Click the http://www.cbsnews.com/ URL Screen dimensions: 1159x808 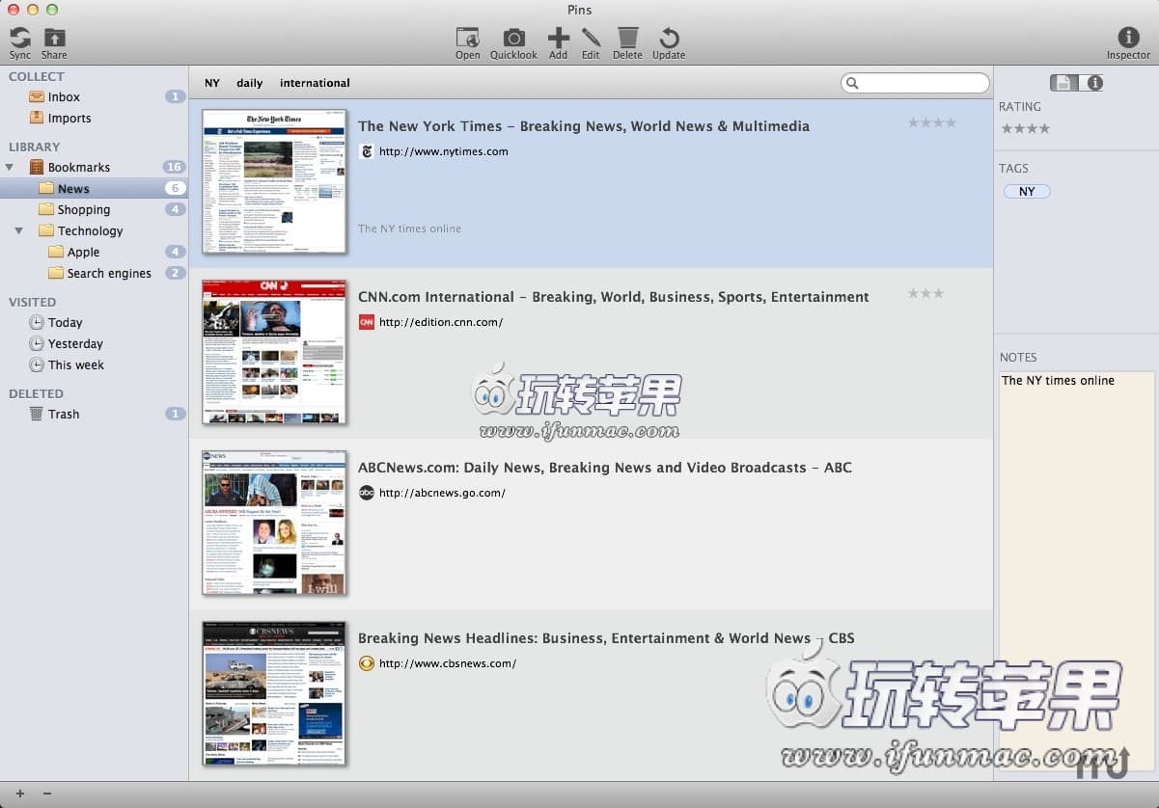(x=448, y=663)
